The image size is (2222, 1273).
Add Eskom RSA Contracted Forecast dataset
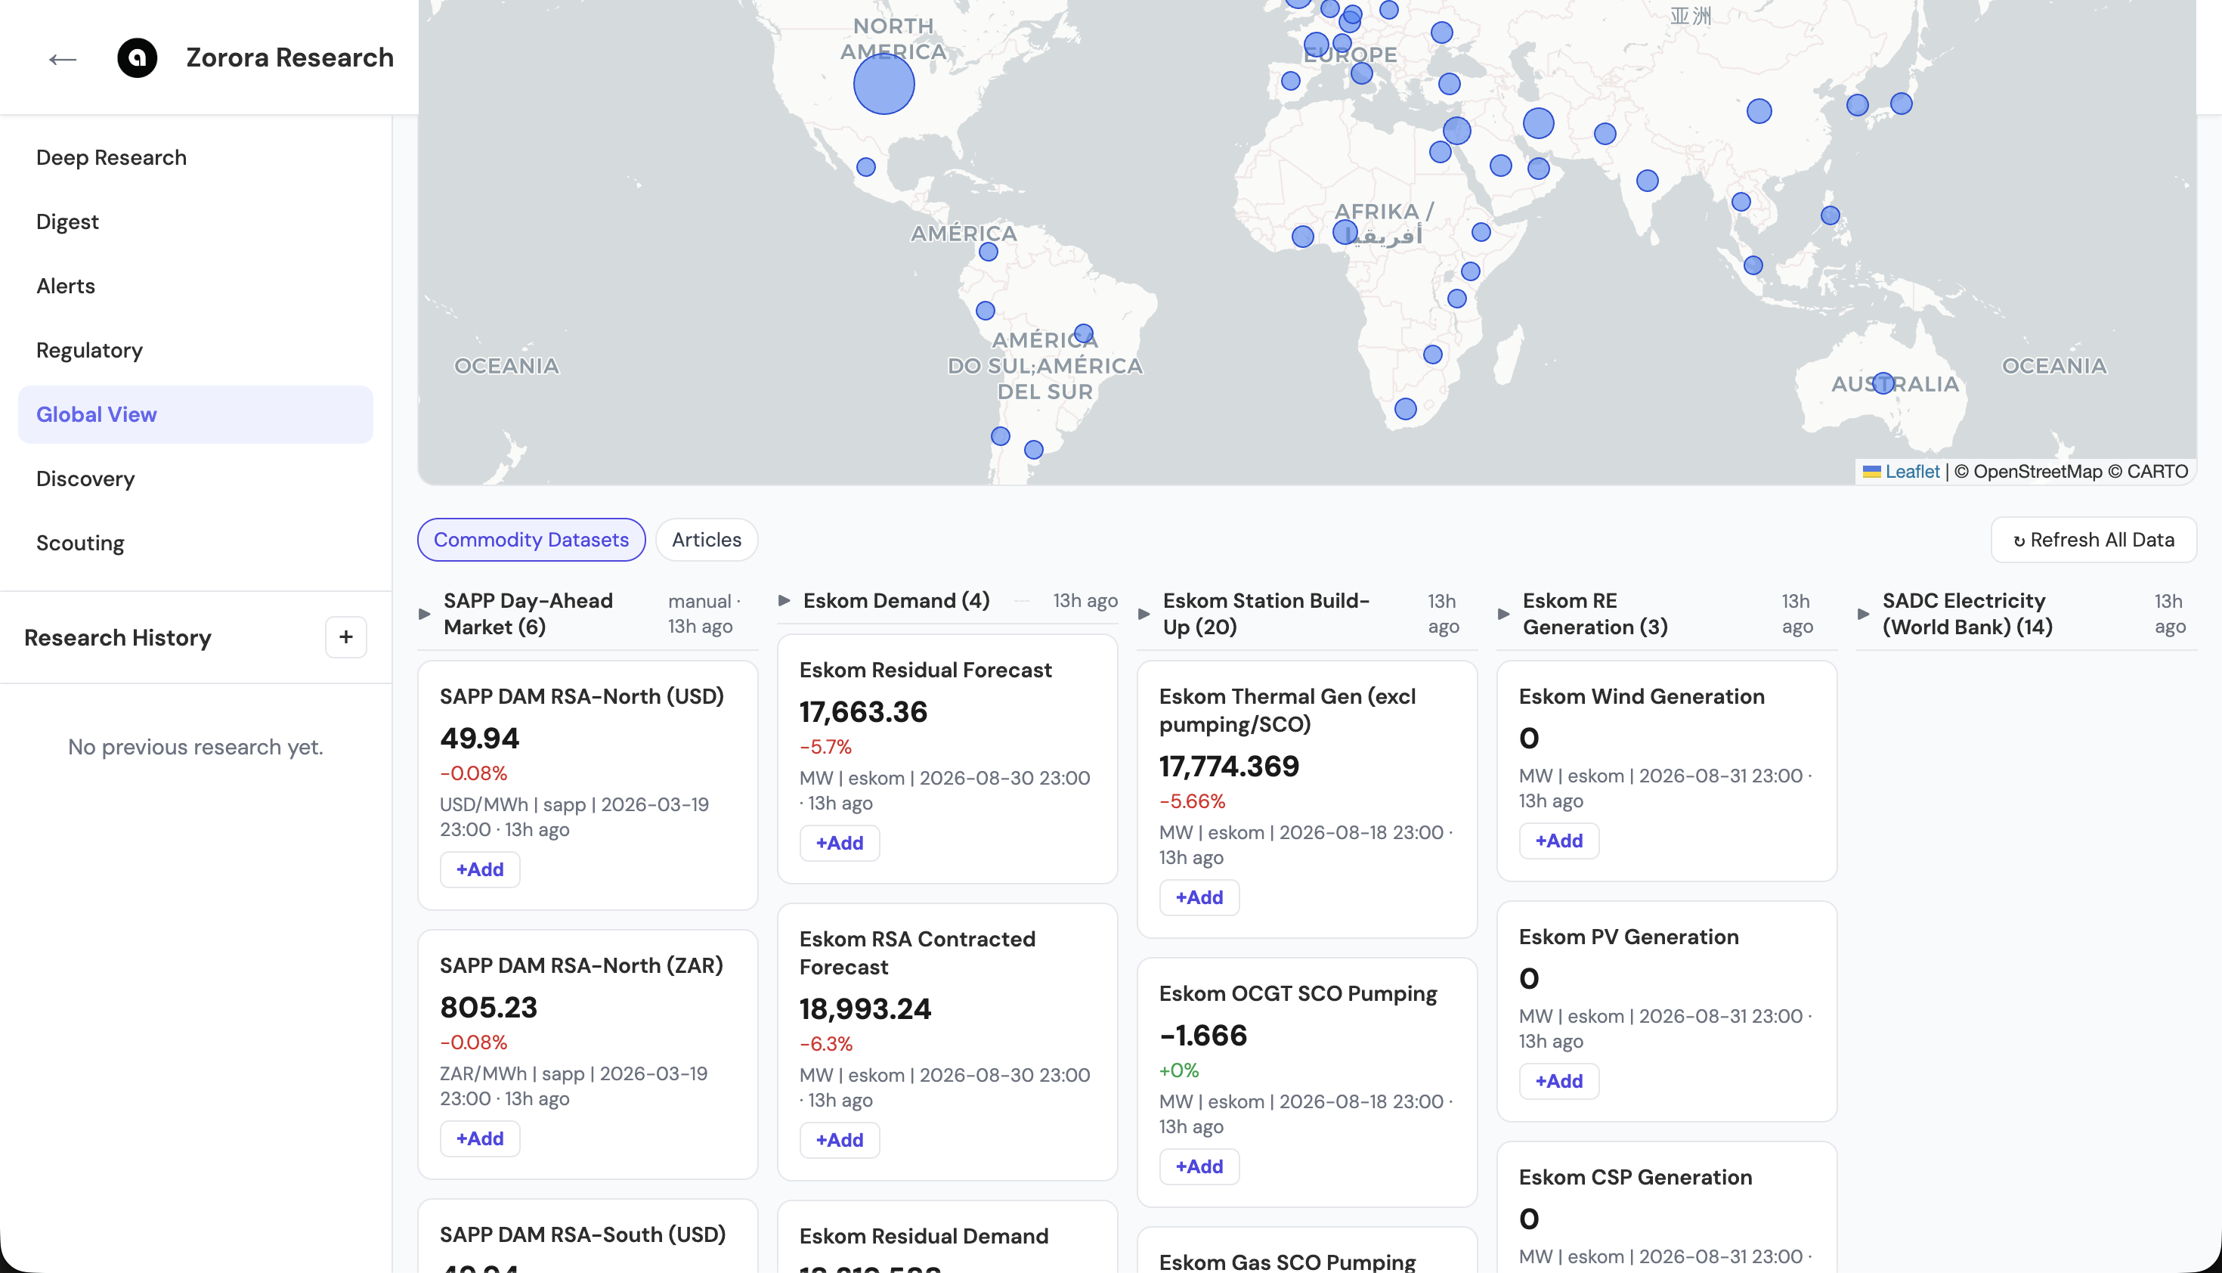click(x=840, y=1141)
